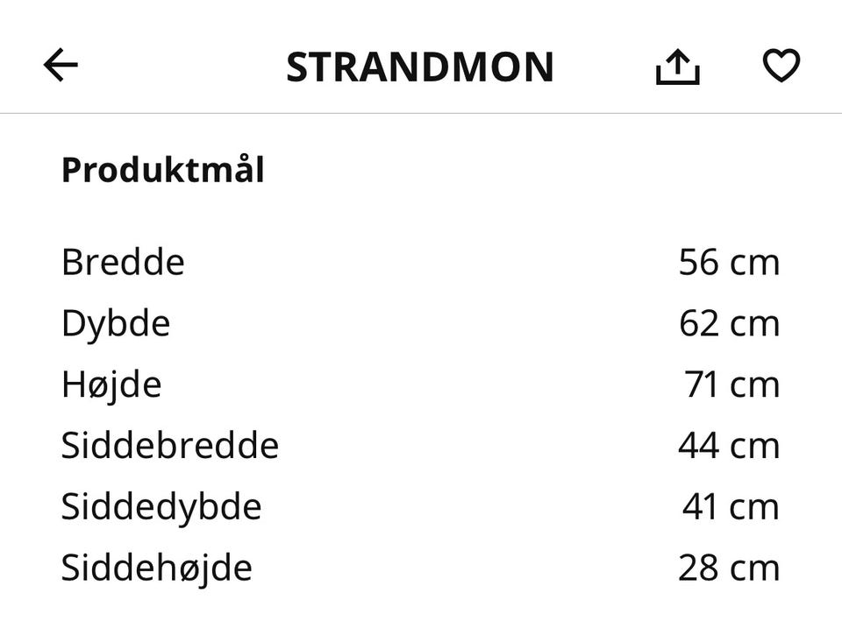Tap blank area right of Produktmål
The height and width of the screenshot is (635, 842).
537,170
